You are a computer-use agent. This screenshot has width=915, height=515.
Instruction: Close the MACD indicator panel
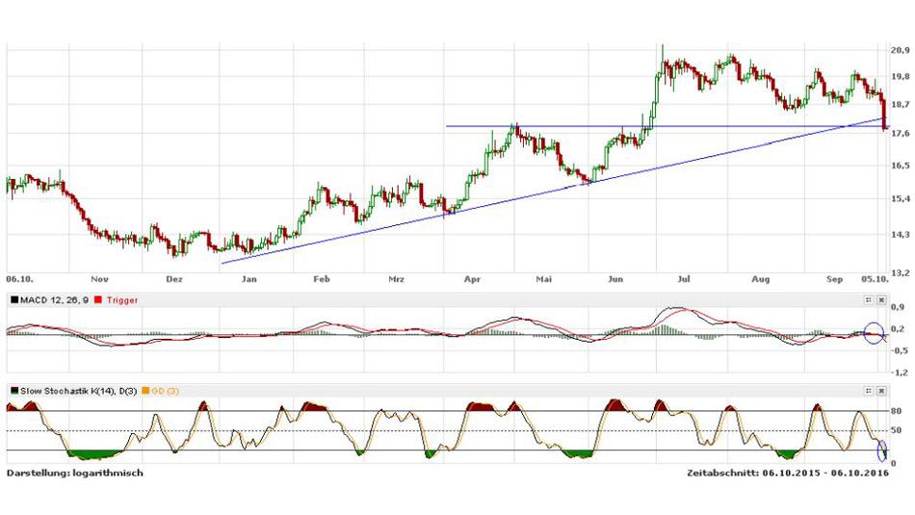pyautogui.click(x=881, y=300)
